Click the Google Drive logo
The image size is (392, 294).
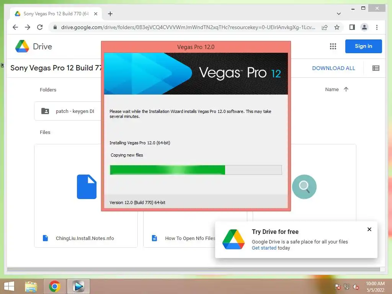pos(34,46)
